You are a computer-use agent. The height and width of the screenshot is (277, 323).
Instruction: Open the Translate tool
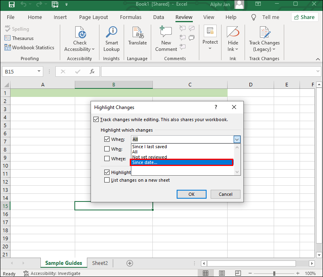coord(137,36)
